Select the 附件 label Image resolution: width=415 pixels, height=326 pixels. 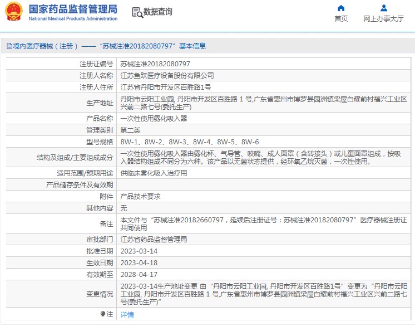[x=106, y=196]
